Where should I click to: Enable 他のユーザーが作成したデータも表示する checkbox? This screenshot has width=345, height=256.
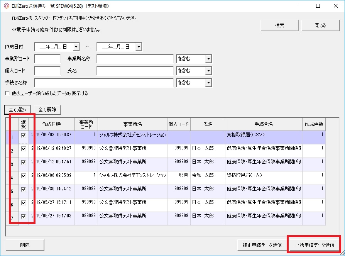tap(7, 93)
